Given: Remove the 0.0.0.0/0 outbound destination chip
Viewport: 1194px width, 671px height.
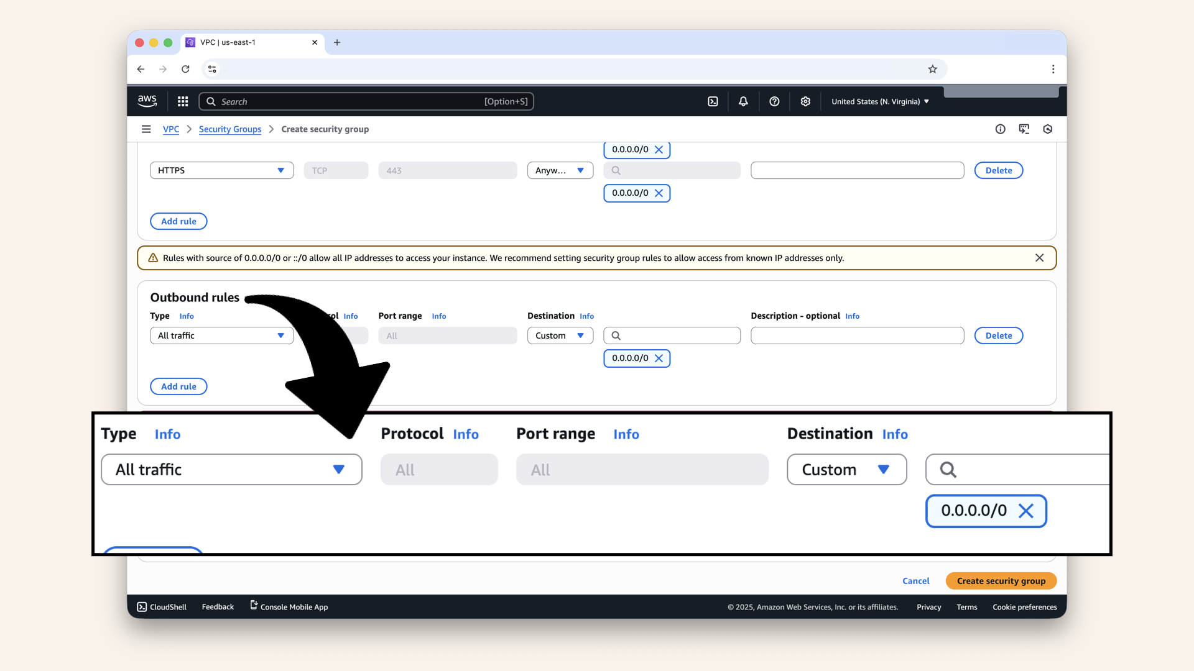Looking at the screenshot, I should tap(659, 358).
